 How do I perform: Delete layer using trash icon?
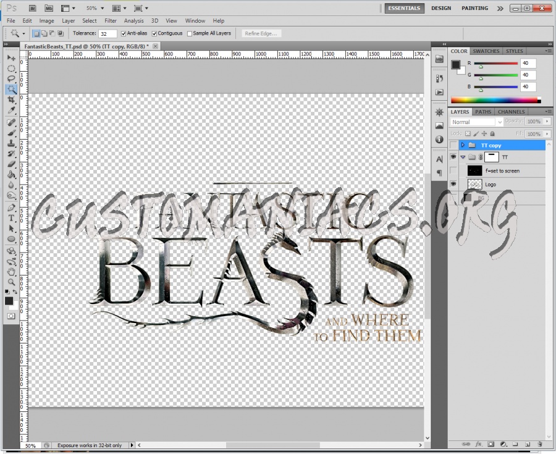540,443
